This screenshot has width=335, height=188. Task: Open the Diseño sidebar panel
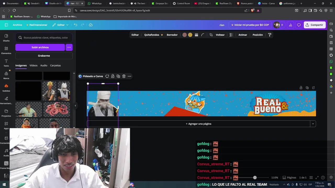6,38
